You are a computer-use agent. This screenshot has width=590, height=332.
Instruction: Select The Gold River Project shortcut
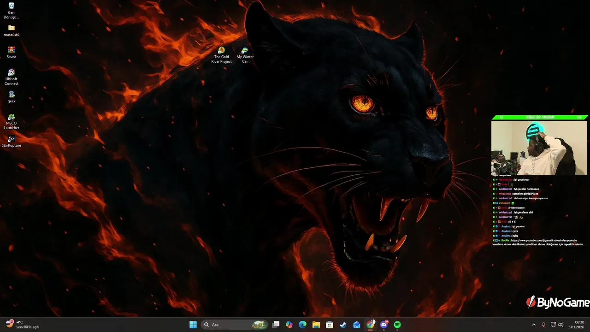pyautogui.click(x=222, y=55)
